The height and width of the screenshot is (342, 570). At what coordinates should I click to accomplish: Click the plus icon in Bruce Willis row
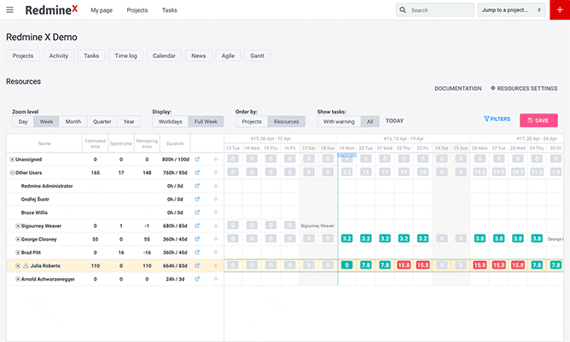(216, 212)
